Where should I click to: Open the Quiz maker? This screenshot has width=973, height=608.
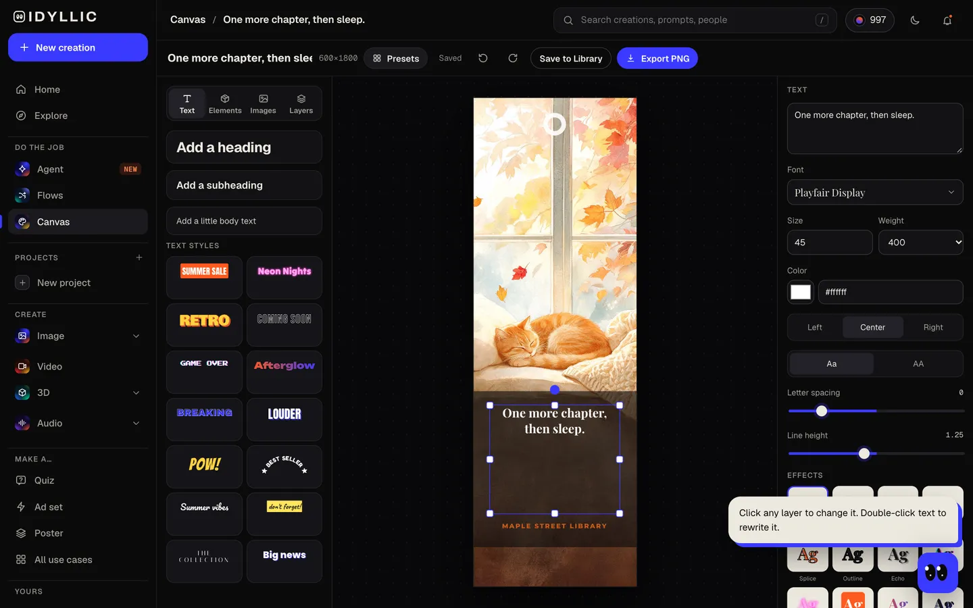78,480
